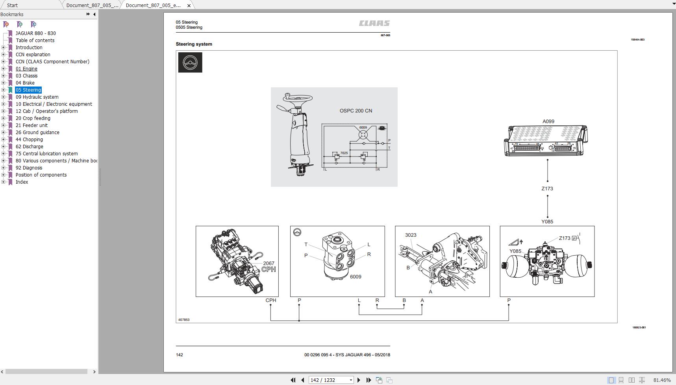676x385 pixels.
Task: Click the previous view navigation icon
Action: (x=379, y=380)
